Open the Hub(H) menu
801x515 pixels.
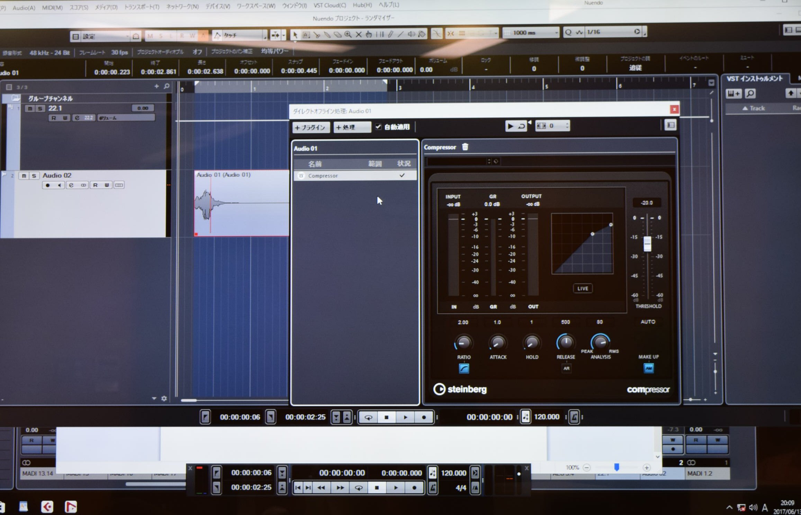pyautogui.click(x=362, y=5)
